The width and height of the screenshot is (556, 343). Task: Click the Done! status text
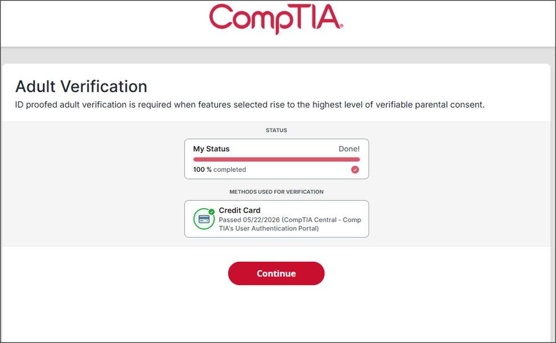pos(349,149)
